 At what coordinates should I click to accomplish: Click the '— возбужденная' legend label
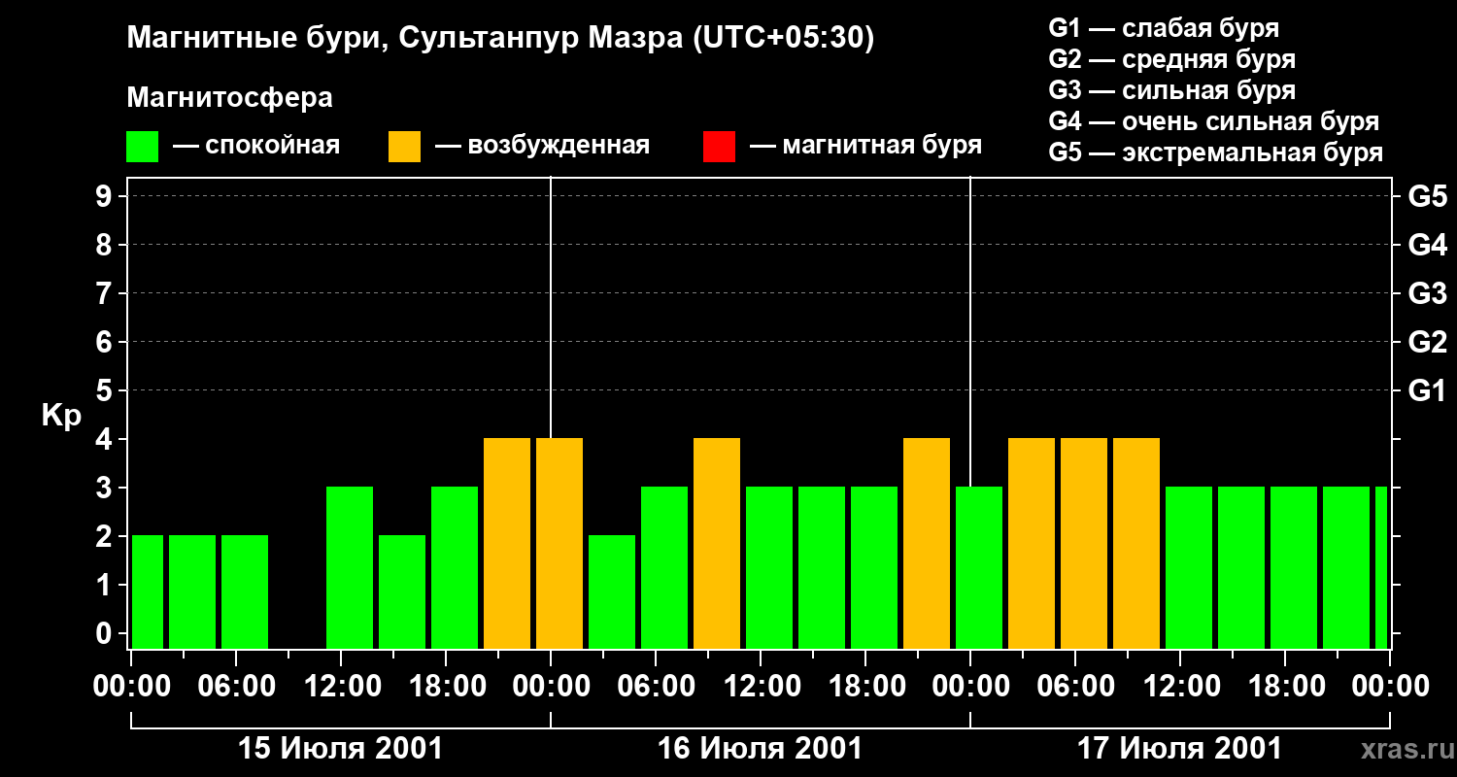click(x=542, y=147)
